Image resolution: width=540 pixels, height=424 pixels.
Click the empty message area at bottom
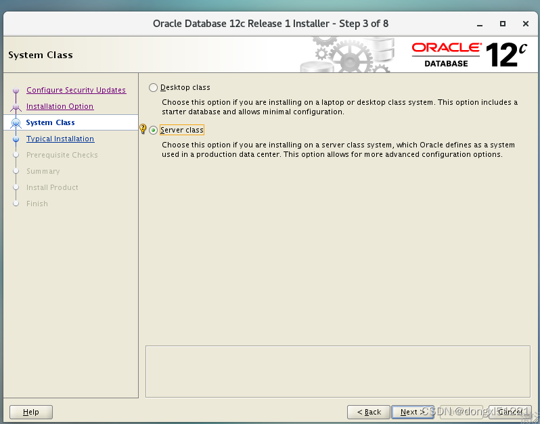[338, 371]
